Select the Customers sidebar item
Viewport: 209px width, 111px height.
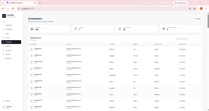pyautogui.click(x=11, y=42)
